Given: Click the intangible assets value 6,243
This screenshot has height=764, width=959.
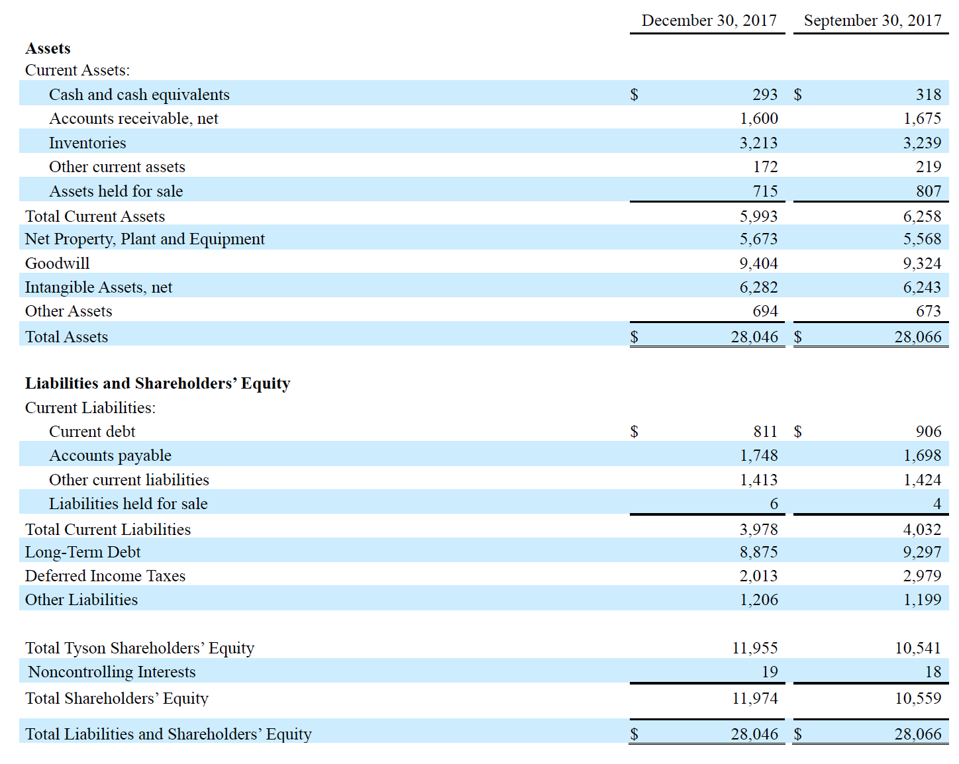Looking at the screenshot, I should pyautogui.click(x=922, y=287).
